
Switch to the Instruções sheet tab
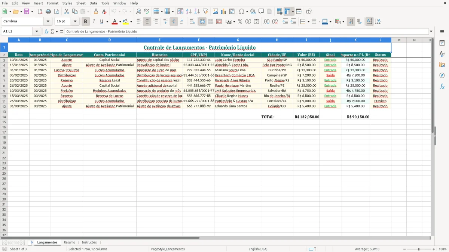(x=89, y=242)
